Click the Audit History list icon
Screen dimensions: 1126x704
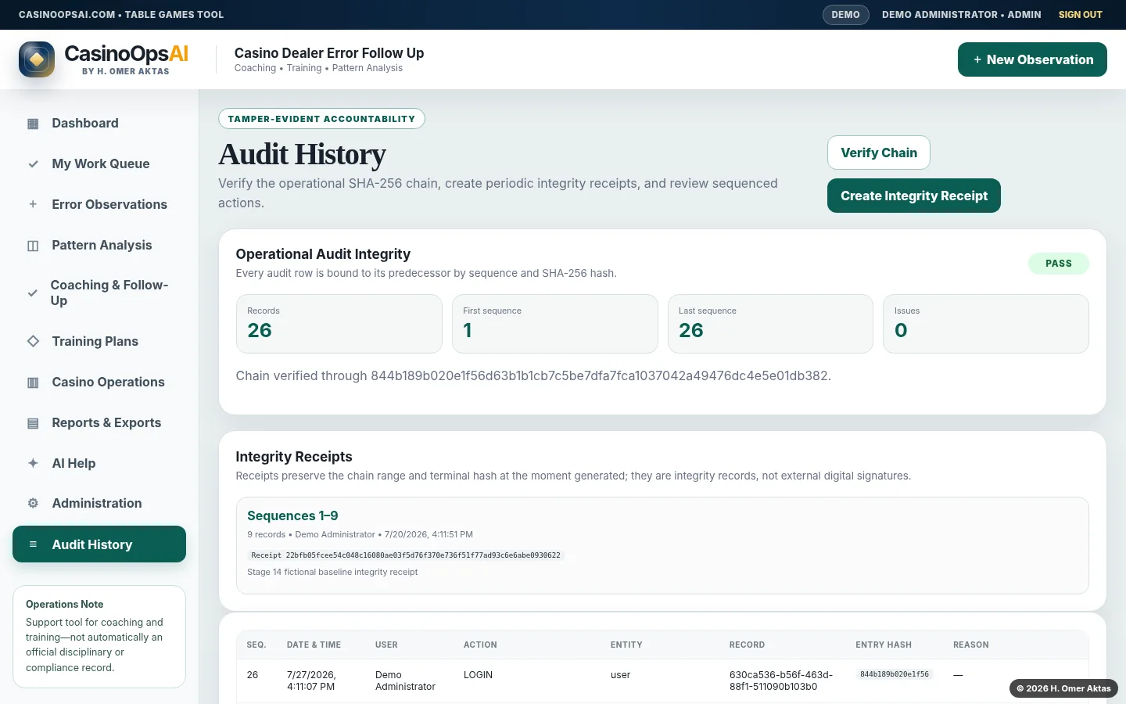tap(33, 544)
